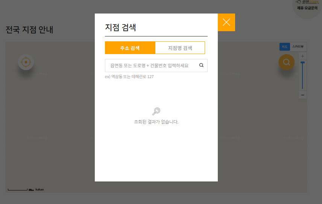Click the magnifier search icon in input
Viewport: 322px width, 204px height.
point(202,65)
